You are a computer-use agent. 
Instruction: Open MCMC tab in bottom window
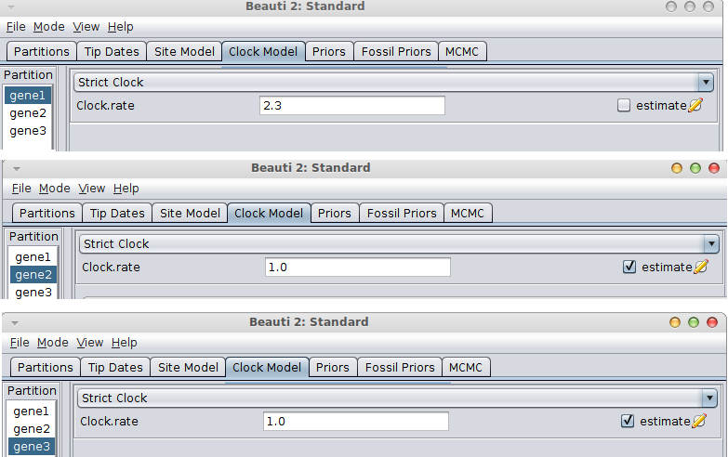[466, 368]
